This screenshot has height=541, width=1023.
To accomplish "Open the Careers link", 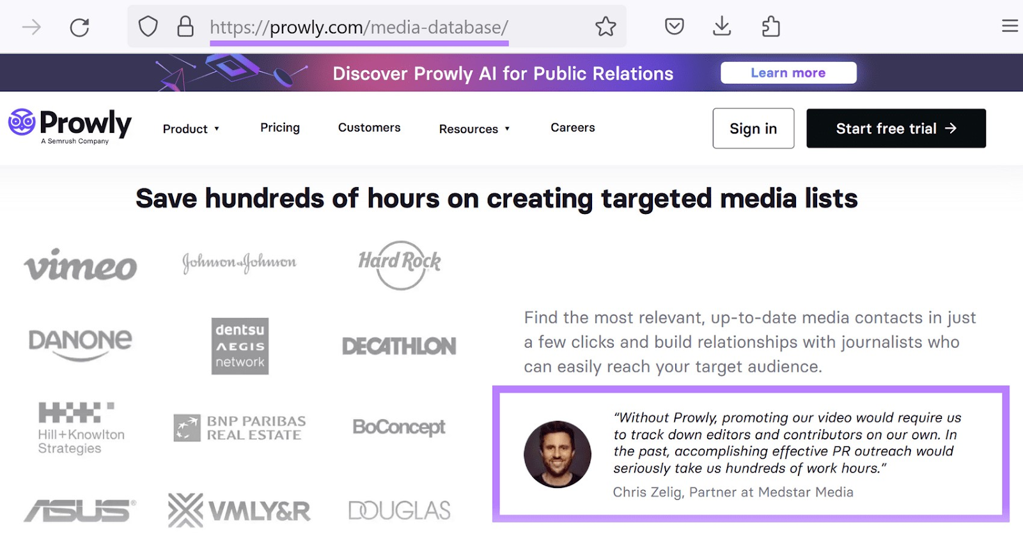I will click(x=573, y=128).
